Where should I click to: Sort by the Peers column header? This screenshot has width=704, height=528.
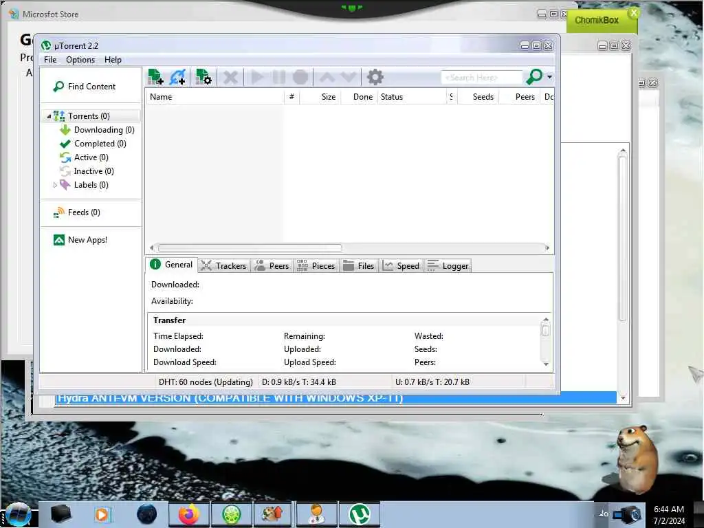coord(520,96)
